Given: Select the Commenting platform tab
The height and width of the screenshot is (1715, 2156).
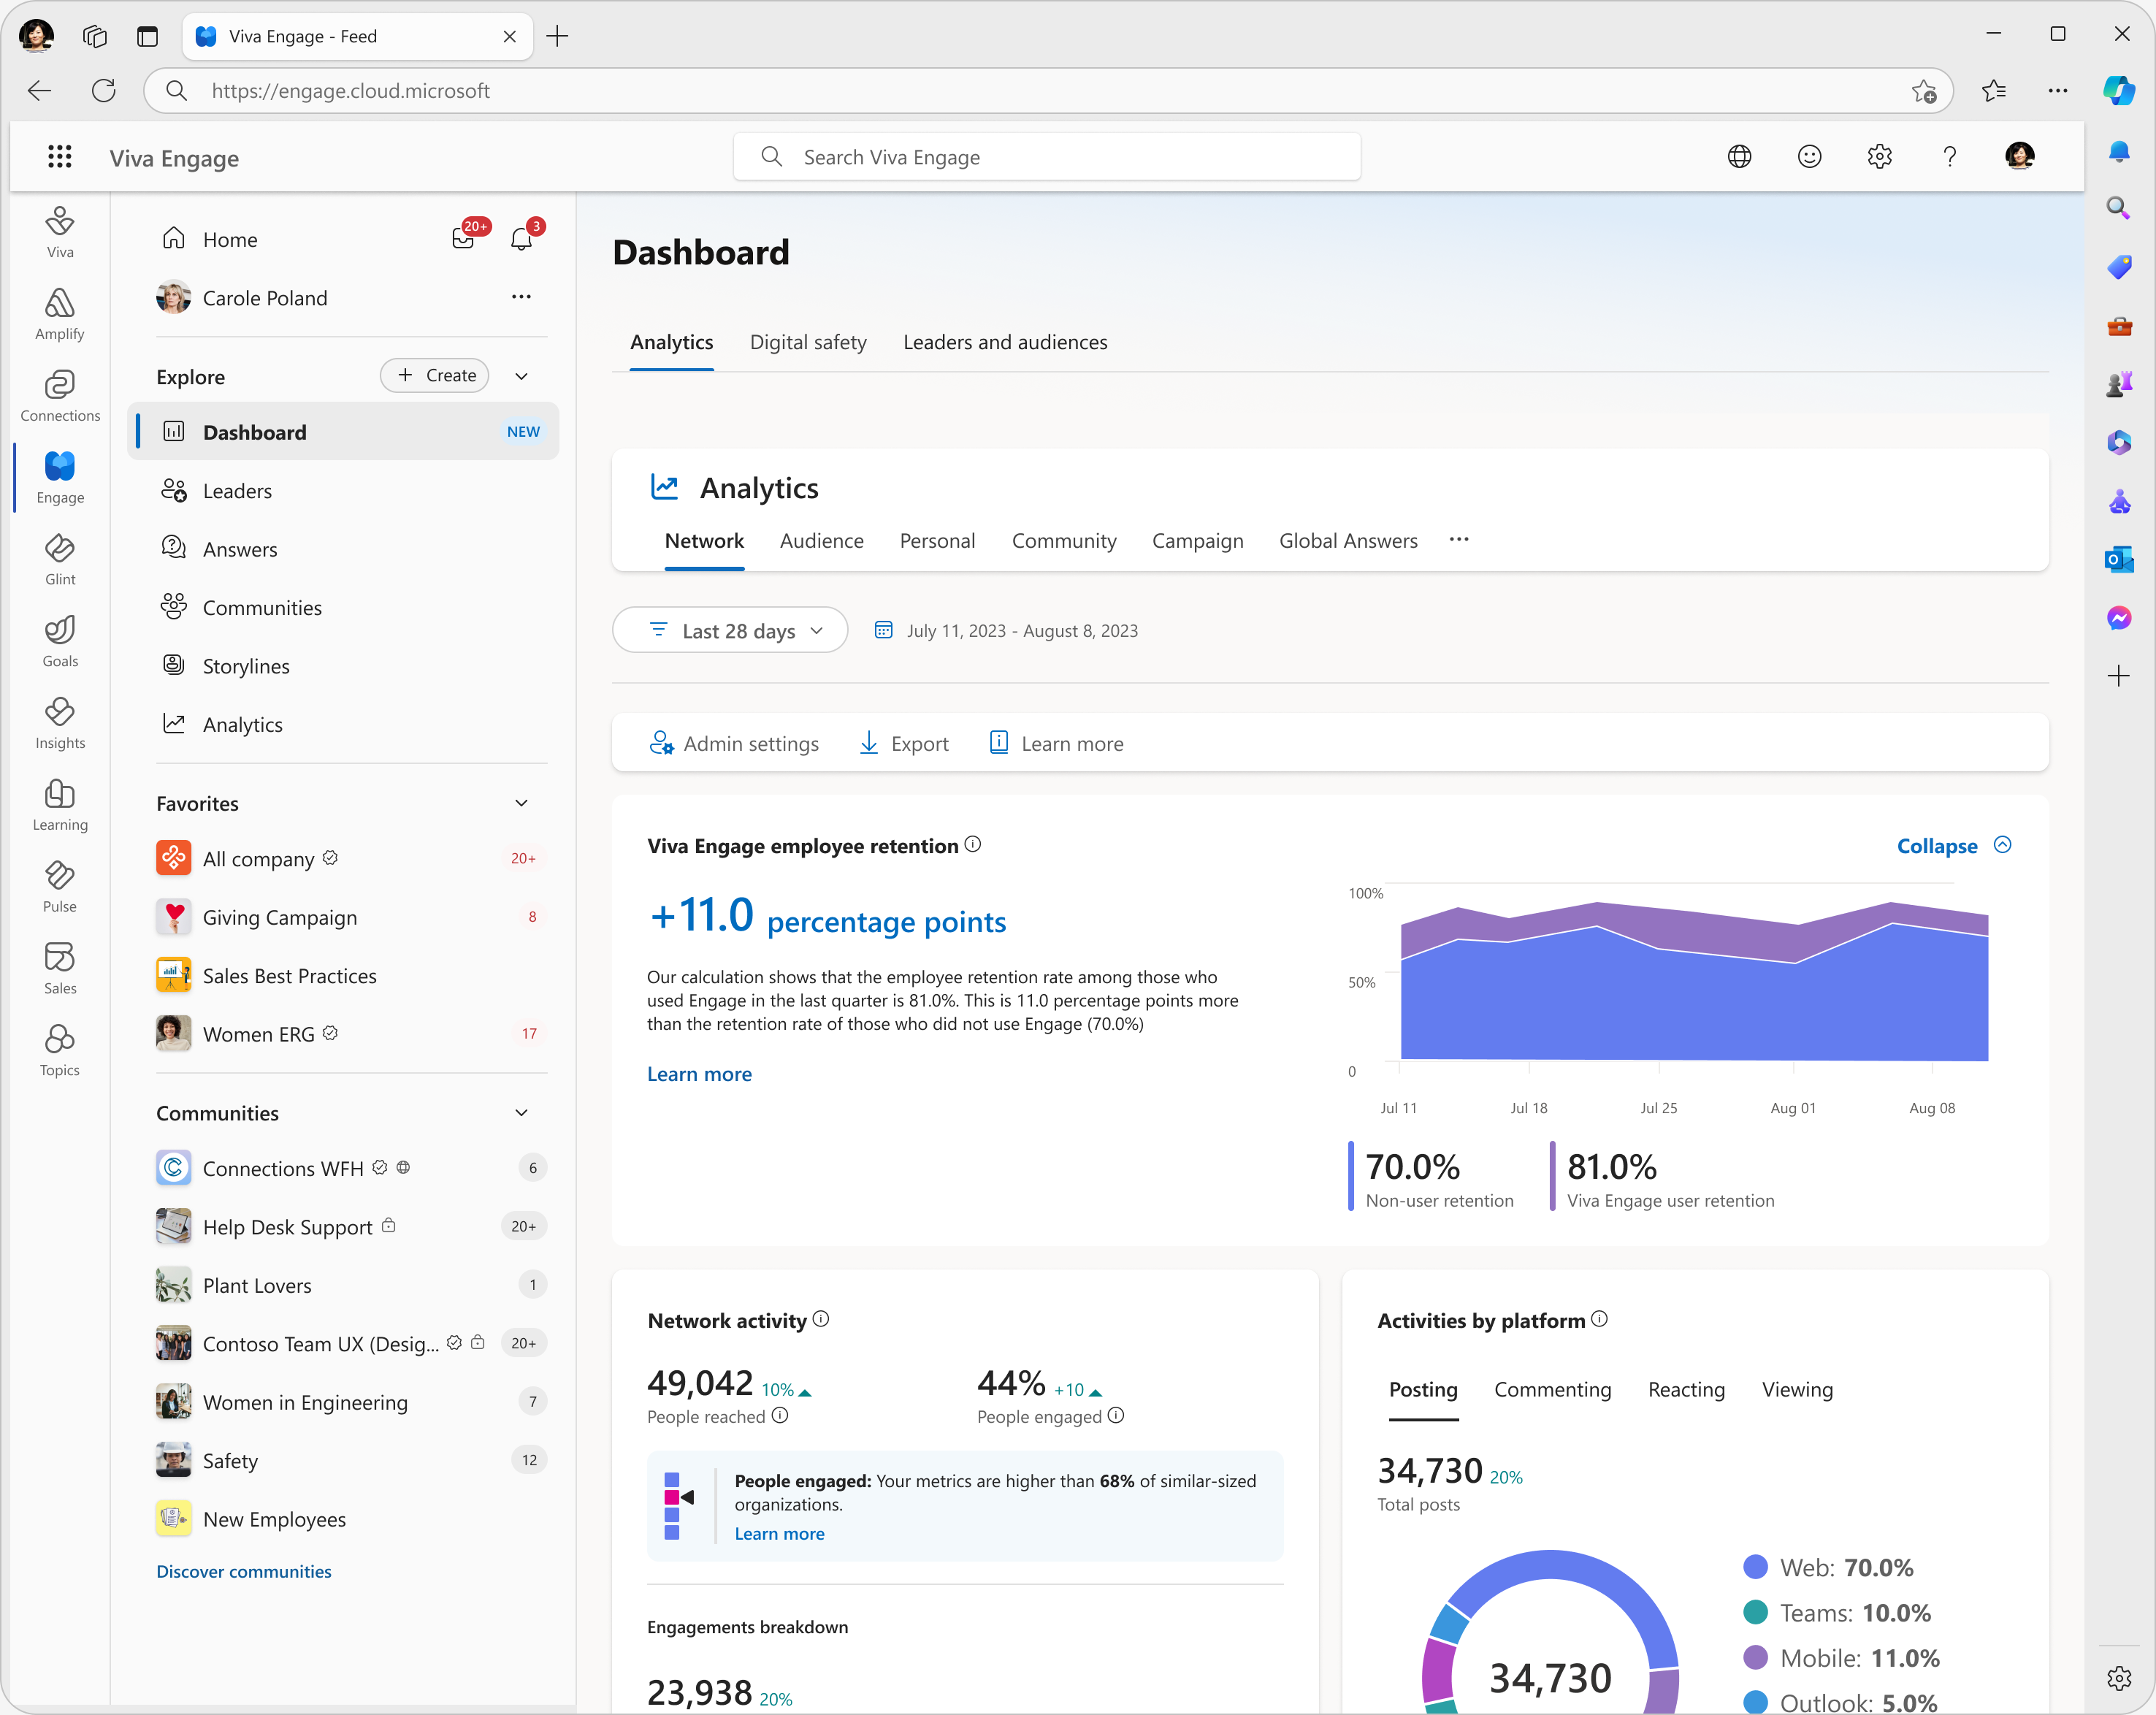Looking at the screenshot, I should 1552,1390.
